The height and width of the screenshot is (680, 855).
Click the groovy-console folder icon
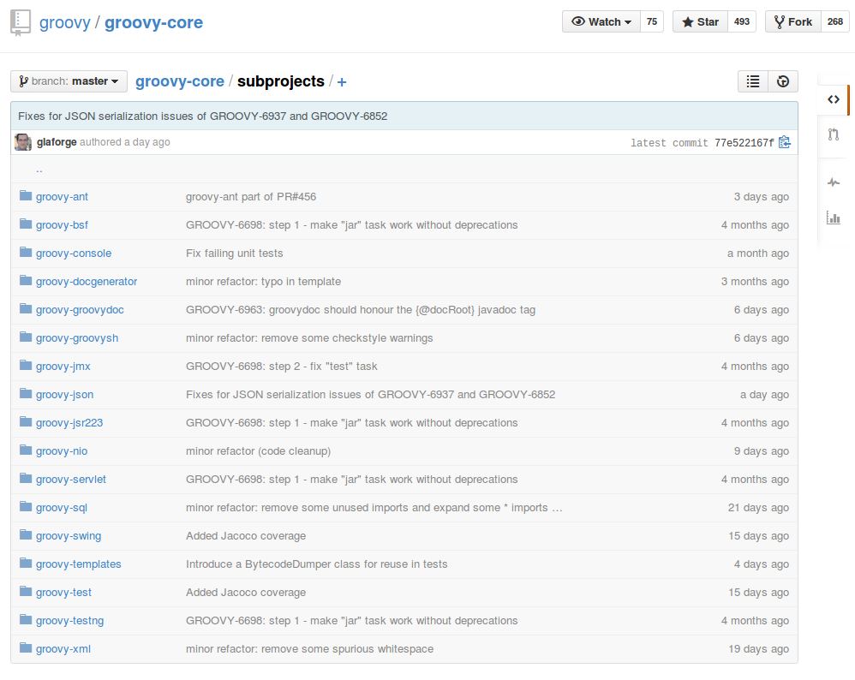click(26, 253)
